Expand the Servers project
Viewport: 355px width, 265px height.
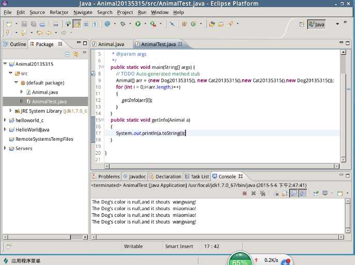click(x=5, y=148)
